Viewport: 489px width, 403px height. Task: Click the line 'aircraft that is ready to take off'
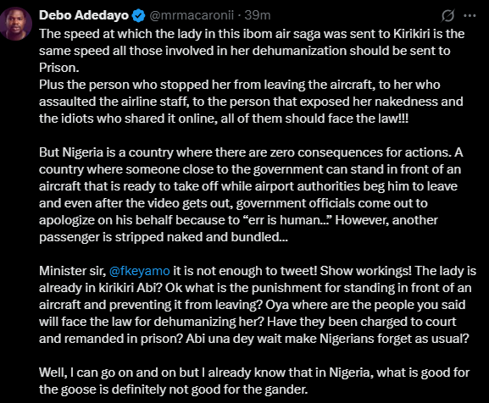pyautogui.click(x=248, y=186)
